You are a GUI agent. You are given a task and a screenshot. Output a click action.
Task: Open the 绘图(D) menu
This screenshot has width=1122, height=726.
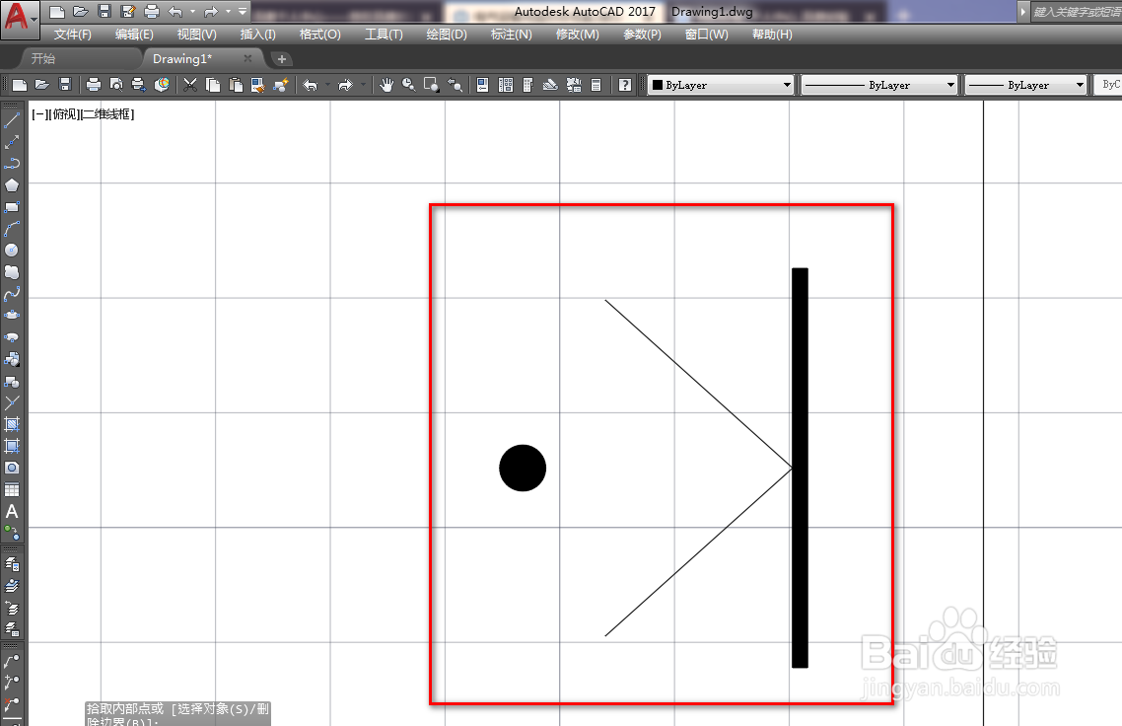[x=447, y=35]
